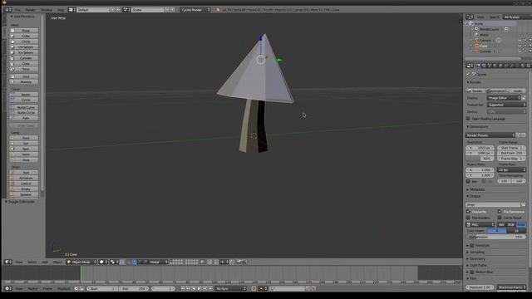Image resolution: width=532 pixels, height=299 pixels.
Task: Open Object Mode dropdown
Action: (81, 262)
